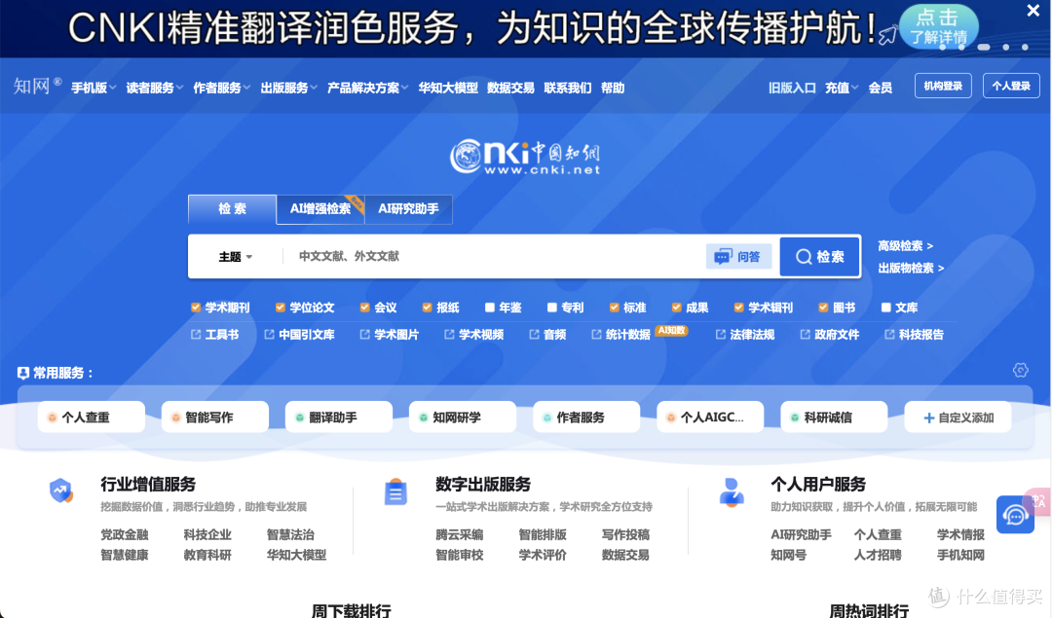Viewport: 1052px width, 618px height.
Task: Open 科技报告 external link
Action: (x=914, y=335)
